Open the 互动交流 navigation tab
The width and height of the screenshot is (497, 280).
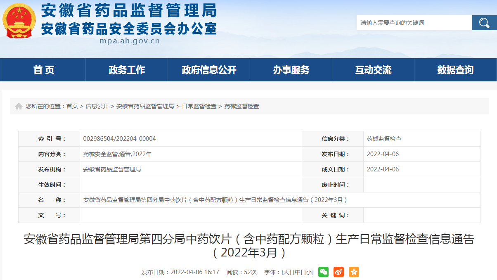373,70
